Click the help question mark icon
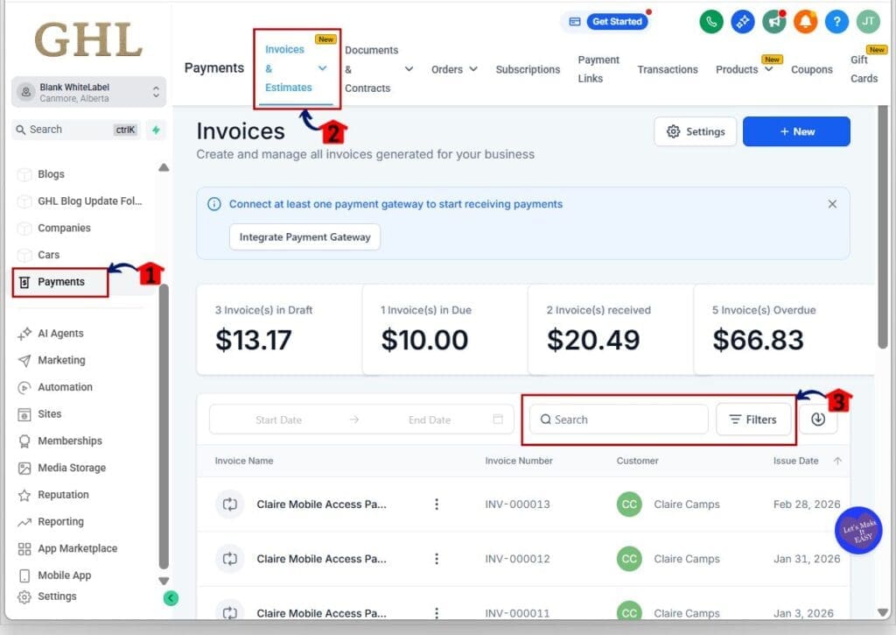 click(836, 21)
